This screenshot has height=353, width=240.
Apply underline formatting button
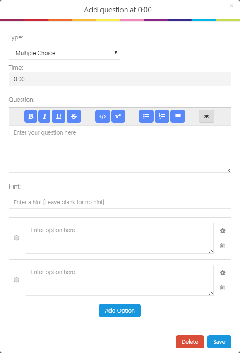58,116
